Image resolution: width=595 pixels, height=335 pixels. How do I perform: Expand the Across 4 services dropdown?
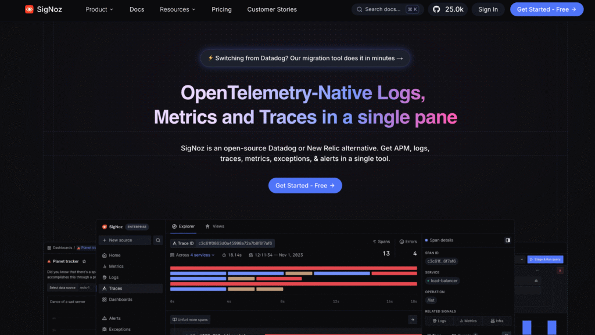coord(192,255)
